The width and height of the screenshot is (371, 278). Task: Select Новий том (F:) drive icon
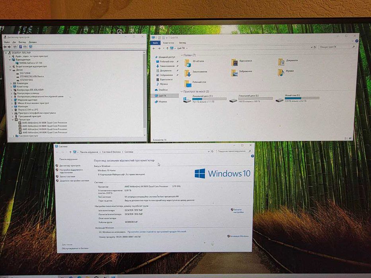[x=280, y=100]
